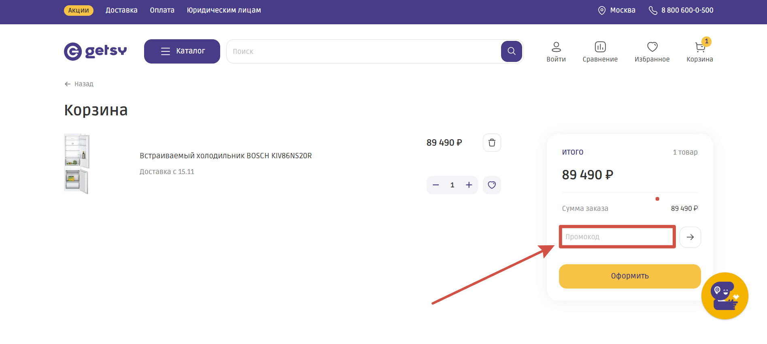767x344 pixels.
Task: Increase the quantity with plus button
Action: 469,185
